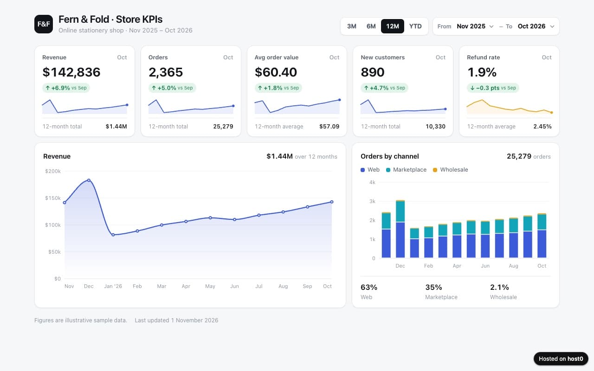Click the 890 new customers value
594x371 pixels.
point(373,72)
